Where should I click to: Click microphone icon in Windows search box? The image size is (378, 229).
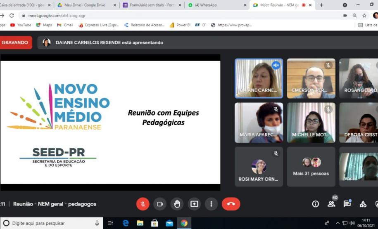[x=97, y=223]
